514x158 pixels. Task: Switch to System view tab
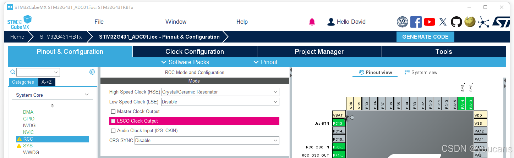tap(421, 72)
